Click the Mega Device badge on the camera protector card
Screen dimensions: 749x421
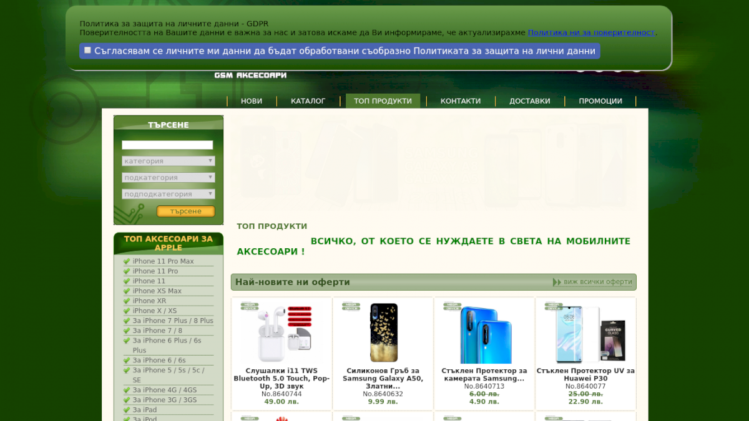pos(453,306)
